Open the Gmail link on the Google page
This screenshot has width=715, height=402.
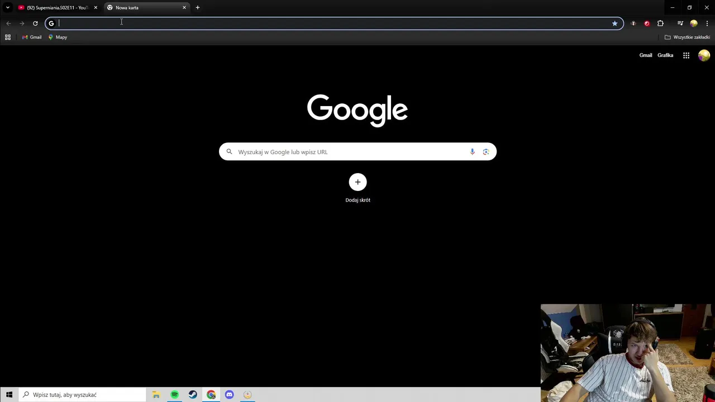(x=646, y=55)
